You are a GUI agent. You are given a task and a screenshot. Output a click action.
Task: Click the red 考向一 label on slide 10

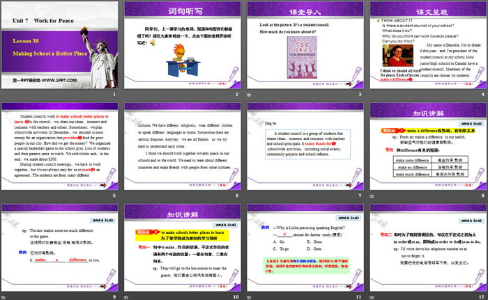point(144,247)
